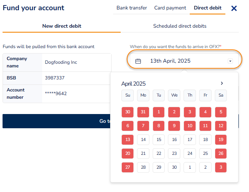This screenshot has width=249, height=192.
Task: Go to next month in calendar
Action: click(x=222, y=83)
